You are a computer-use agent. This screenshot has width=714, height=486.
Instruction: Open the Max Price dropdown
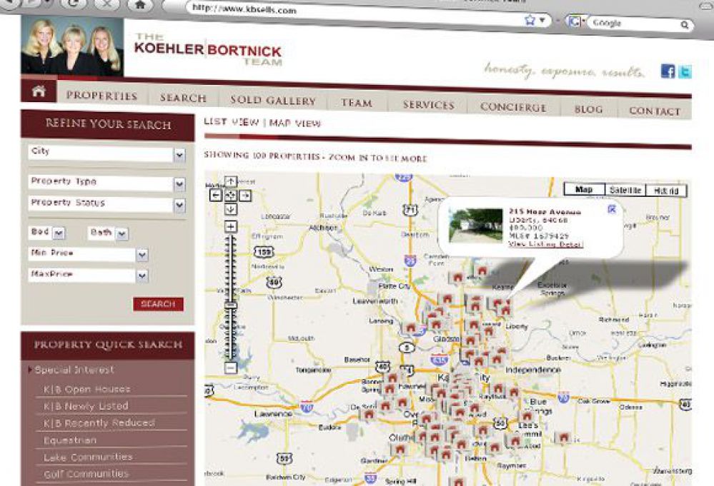click(x=142, y=276)
